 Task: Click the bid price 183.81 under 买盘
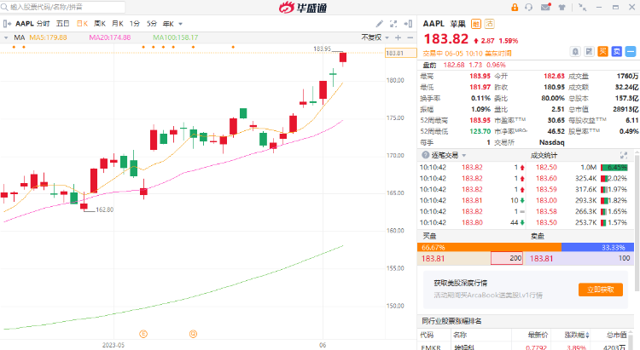(x=433, y=258)
